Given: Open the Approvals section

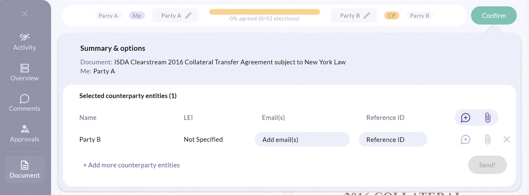Looking at the screenshot, I should (x=25, y=134).
